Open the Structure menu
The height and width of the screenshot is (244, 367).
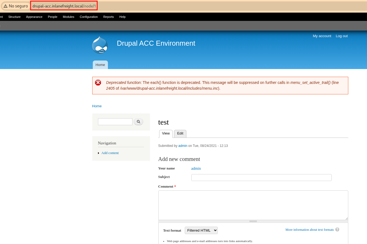(14, 17)
